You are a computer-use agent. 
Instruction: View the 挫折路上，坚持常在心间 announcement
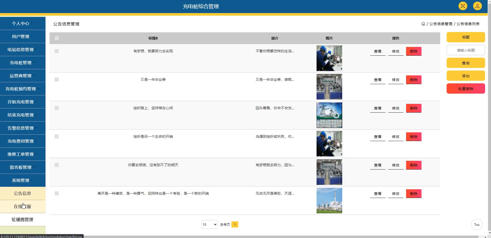pos(378,108)
